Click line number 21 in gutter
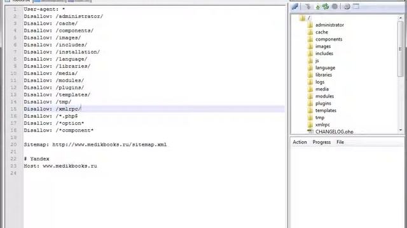407x228 pixels. tap(13, 152)
